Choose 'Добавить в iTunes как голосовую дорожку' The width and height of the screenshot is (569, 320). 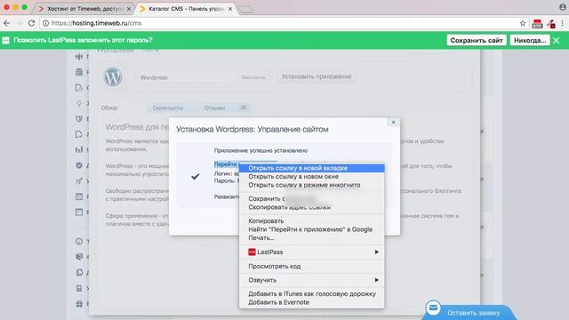312,294
